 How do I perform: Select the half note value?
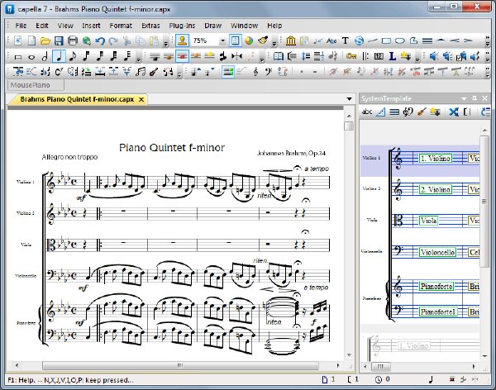[45, 57]
